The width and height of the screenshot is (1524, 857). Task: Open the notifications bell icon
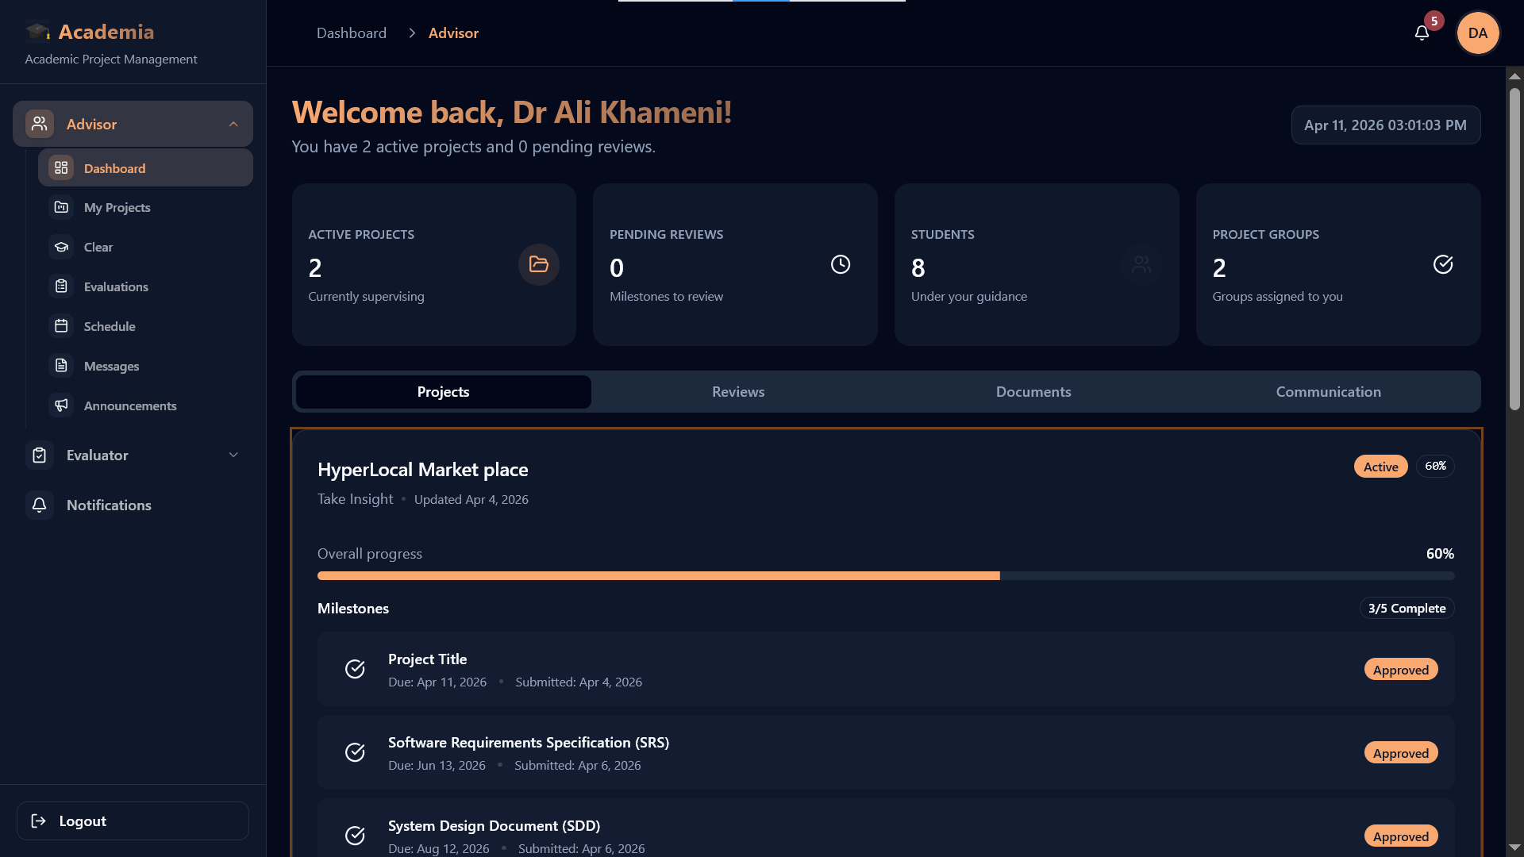(x=1422, y=33)
